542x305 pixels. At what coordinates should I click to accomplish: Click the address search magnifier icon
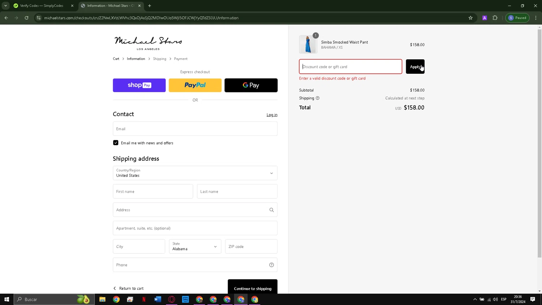click(x=272, y=210)
